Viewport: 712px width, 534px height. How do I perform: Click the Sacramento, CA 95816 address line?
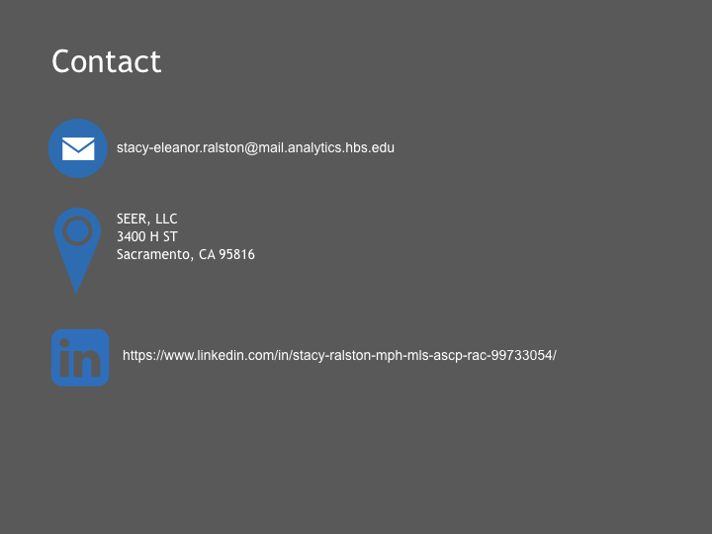(186, 254)
